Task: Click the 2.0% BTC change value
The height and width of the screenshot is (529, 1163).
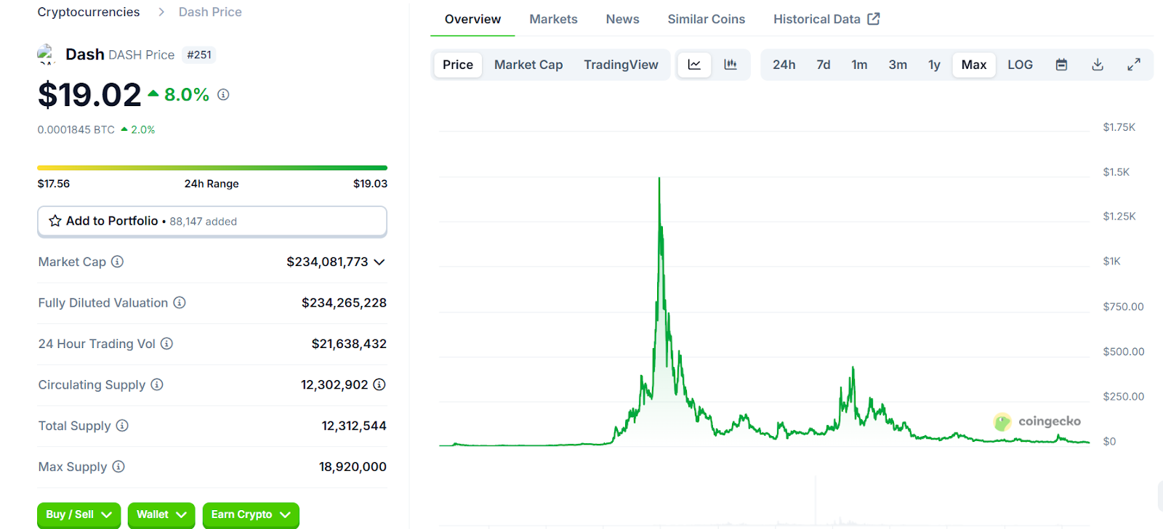Action: tap(142, 129)
